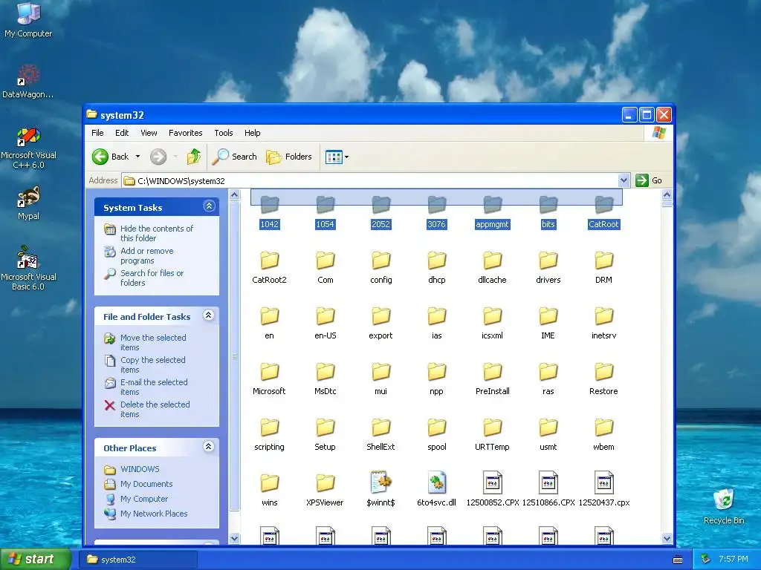Screen dimensions: 761x570
Task: Select the DRM folder
Action: tap(603, 266)
